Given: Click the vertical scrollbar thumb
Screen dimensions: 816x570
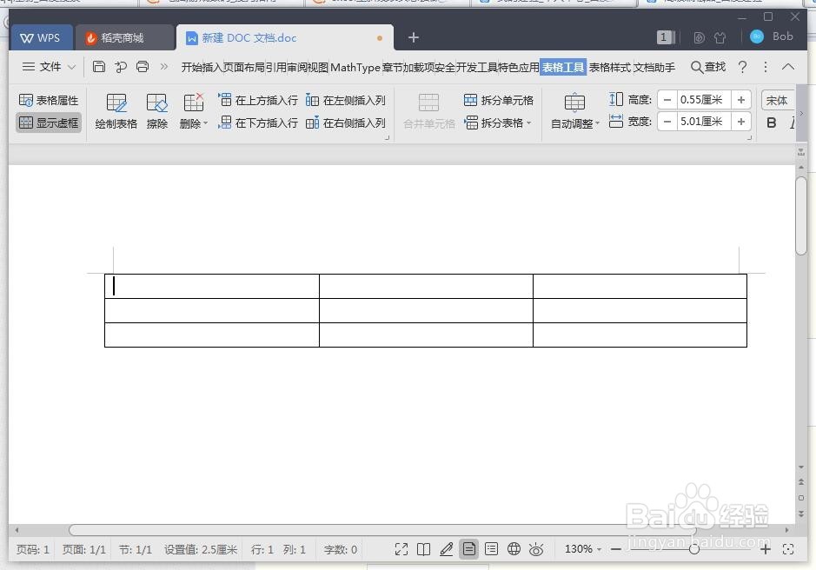Looking at the screenshot, I should point(801,216).
